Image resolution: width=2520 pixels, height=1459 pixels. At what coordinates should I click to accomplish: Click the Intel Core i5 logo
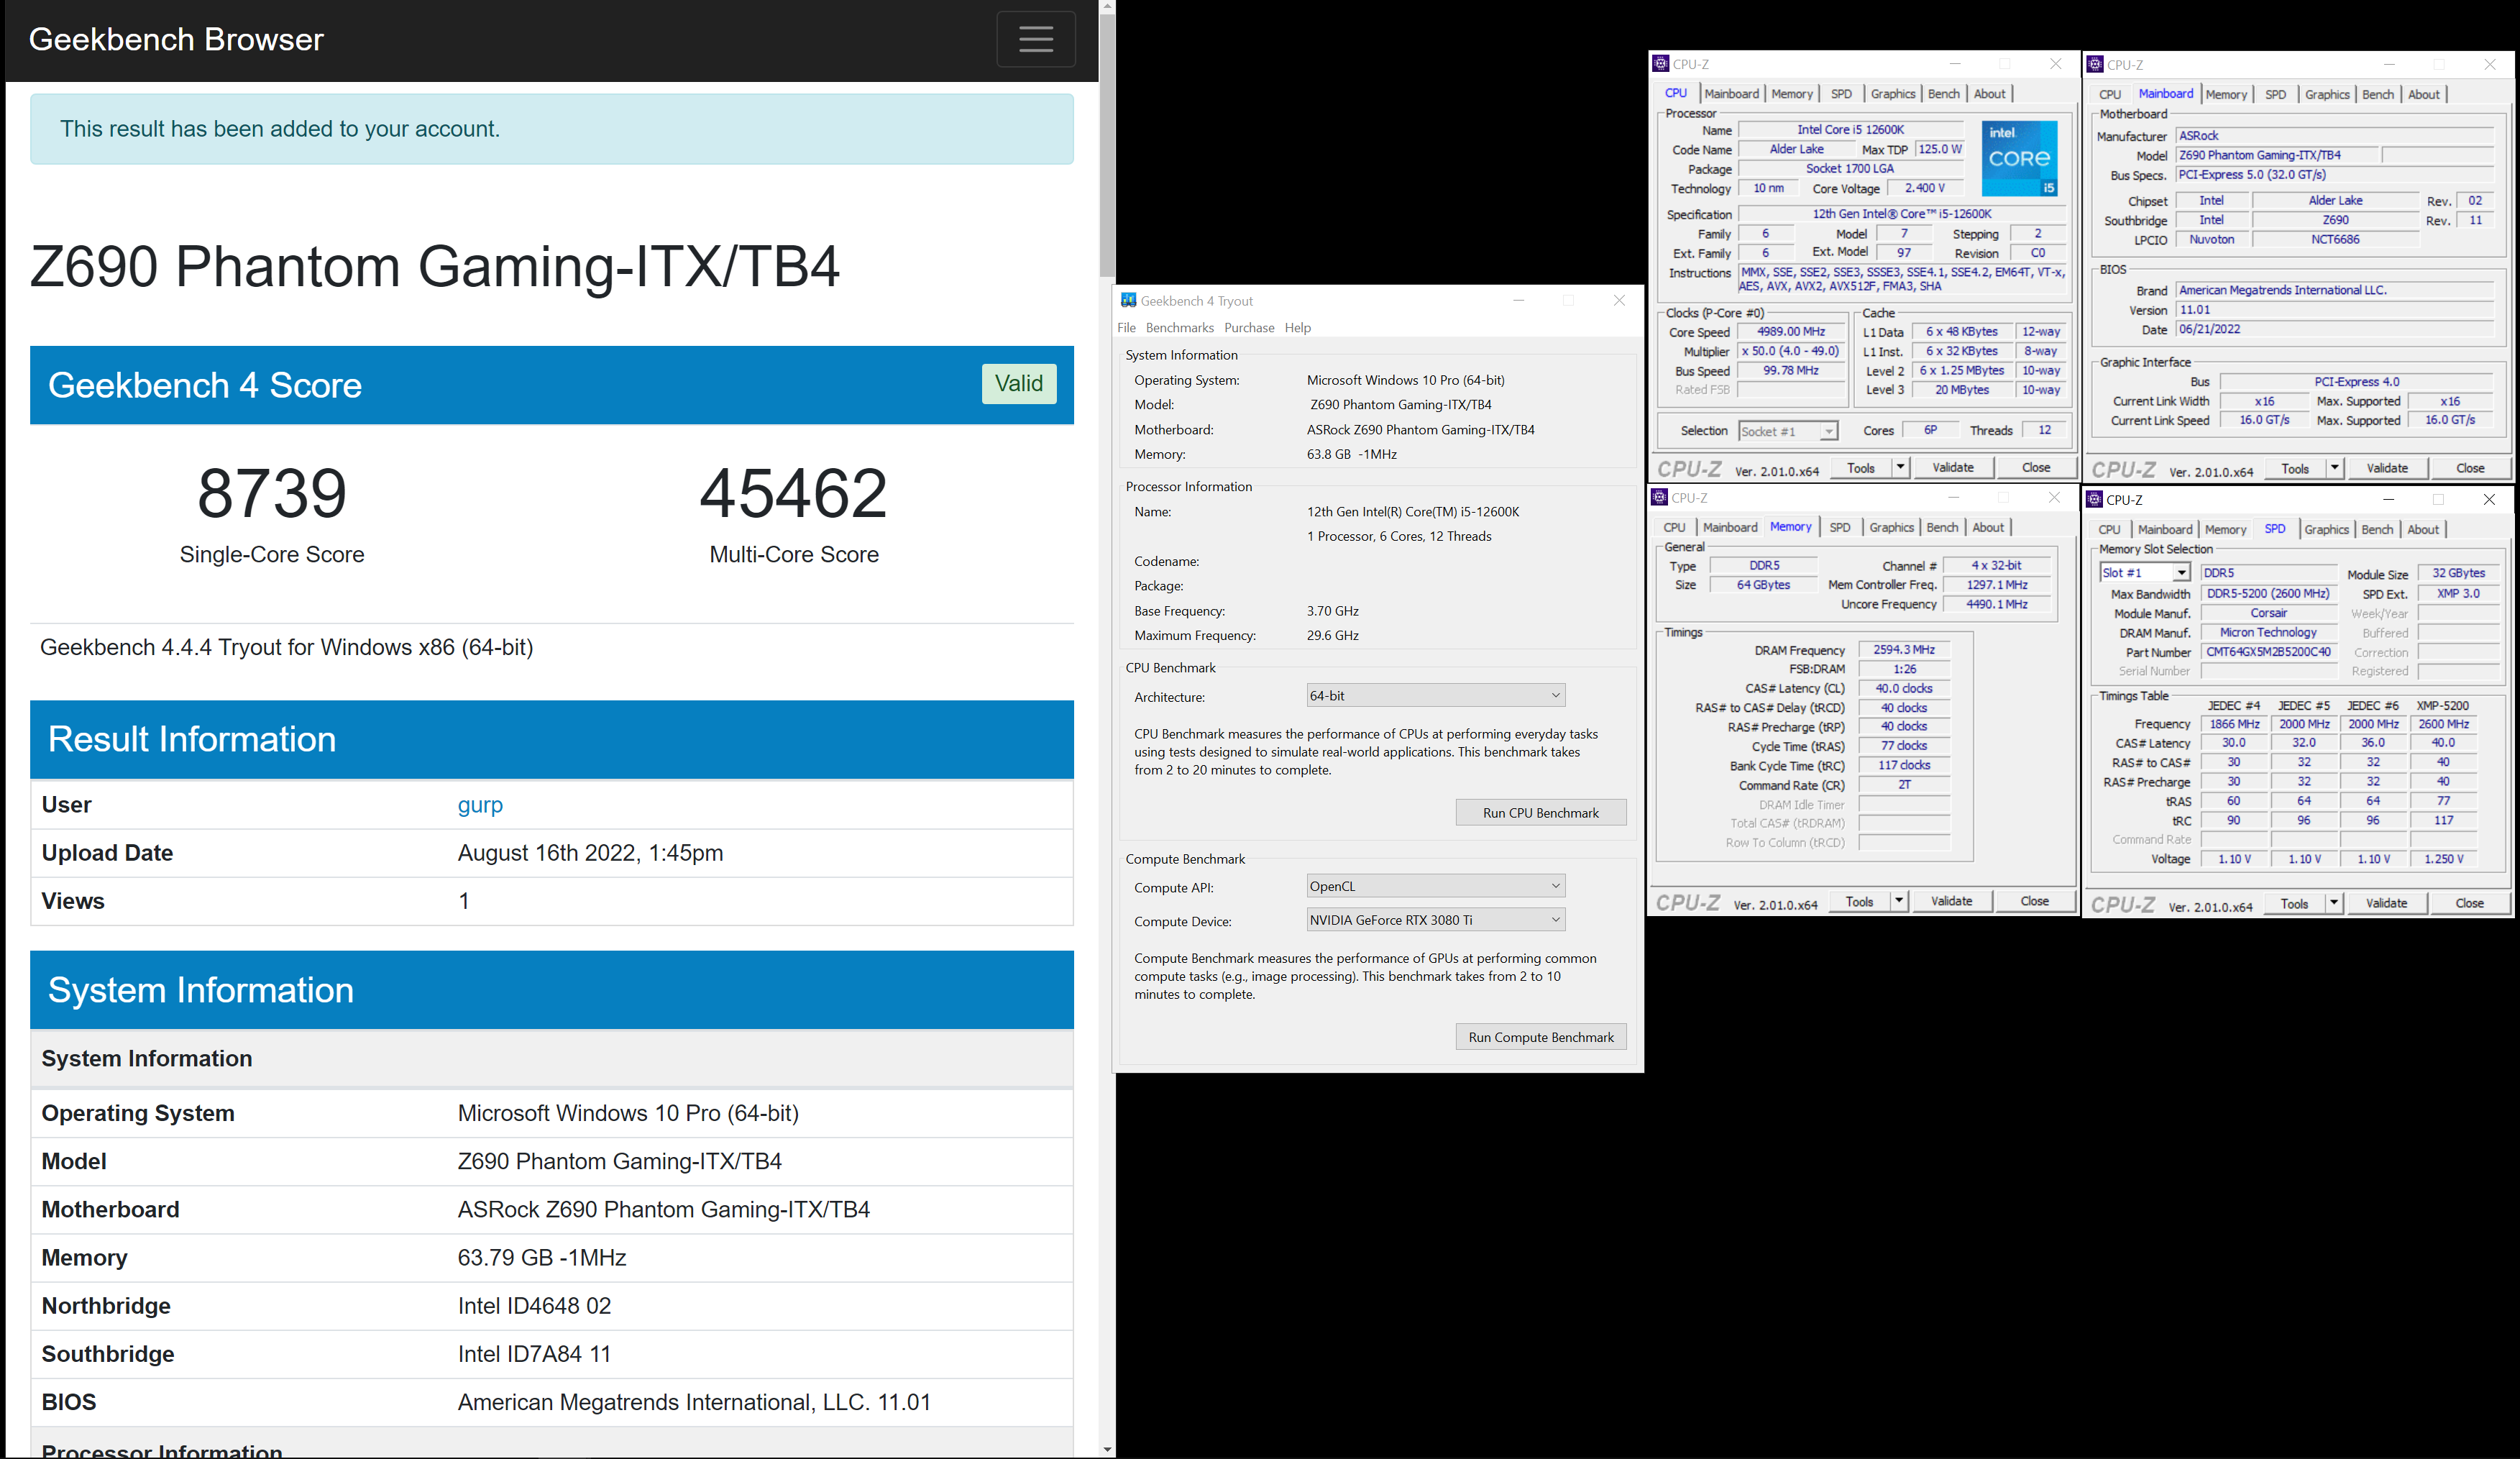pyautogui.click(x=2019, y=158)
